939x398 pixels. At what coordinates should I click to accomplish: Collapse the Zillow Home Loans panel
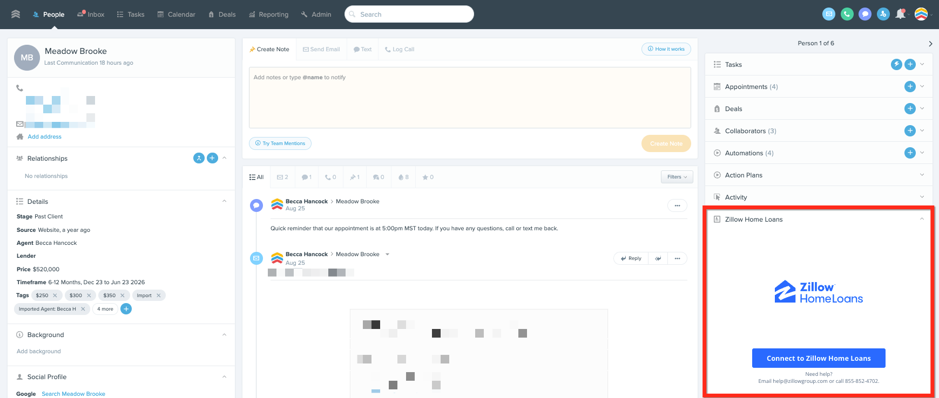922,219
